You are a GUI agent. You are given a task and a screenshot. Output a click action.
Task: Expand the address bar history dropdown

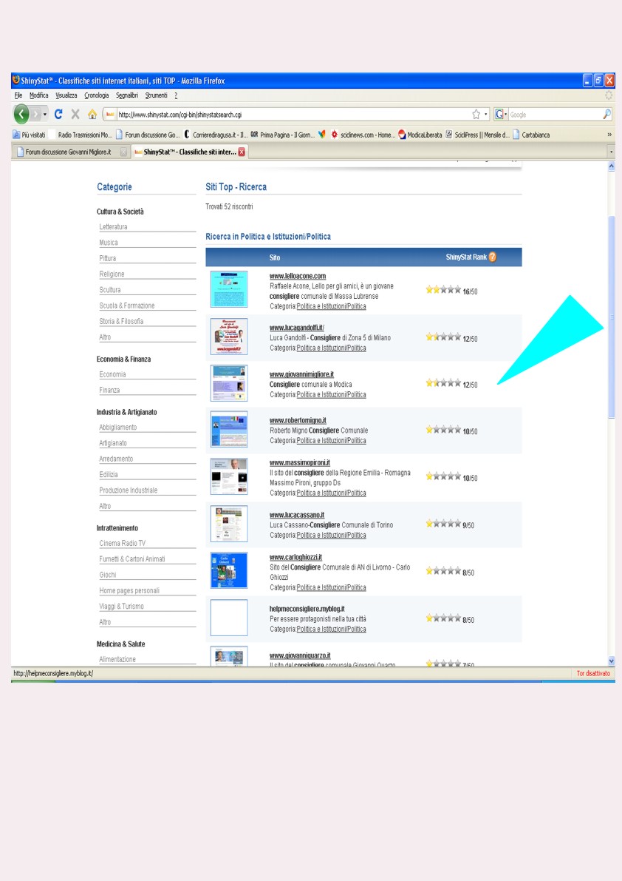point(486,115)
